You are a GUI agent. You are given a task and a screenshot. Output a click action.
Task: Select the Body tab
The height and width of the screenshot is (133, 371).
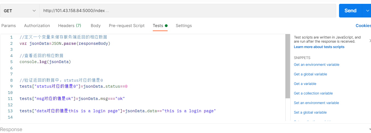[x=96, y=26]
